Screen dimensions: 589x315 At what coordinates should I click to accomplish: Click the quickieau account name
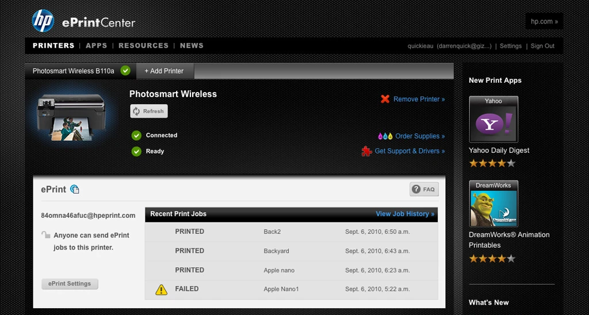(420, 46)
